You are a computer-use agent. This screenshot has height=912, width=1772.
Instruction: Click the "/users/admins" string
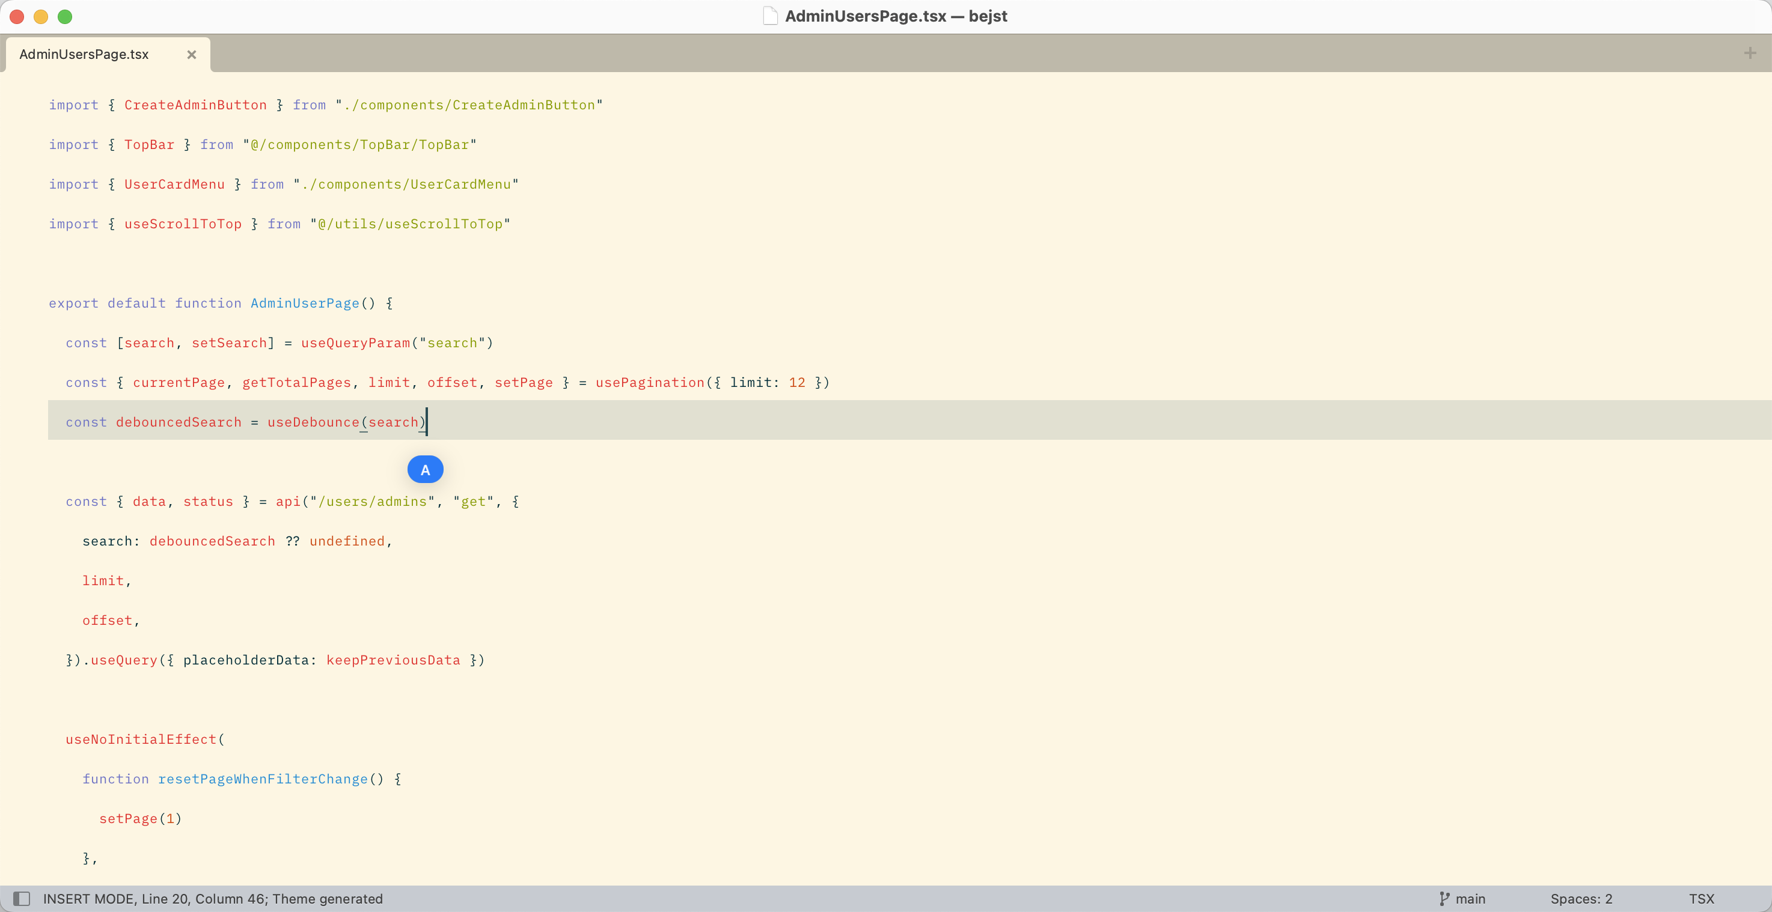[372, 502]
